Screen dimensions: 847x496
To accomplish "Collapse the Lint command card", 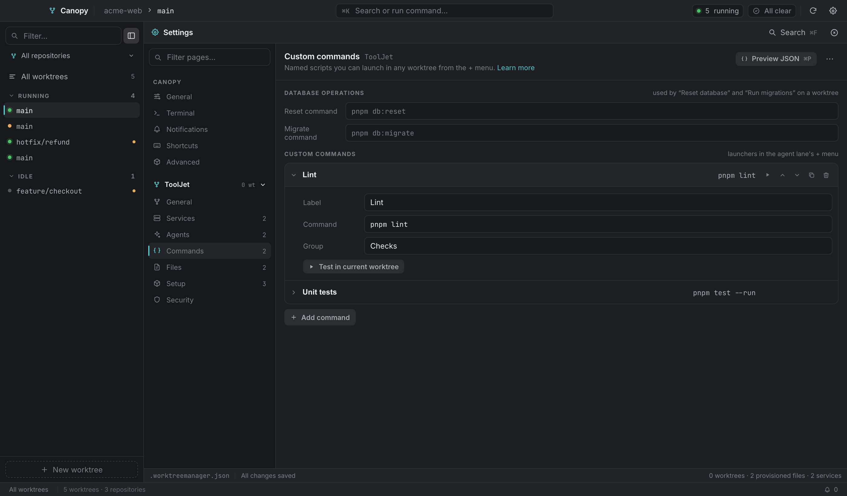I will [293, 175].
